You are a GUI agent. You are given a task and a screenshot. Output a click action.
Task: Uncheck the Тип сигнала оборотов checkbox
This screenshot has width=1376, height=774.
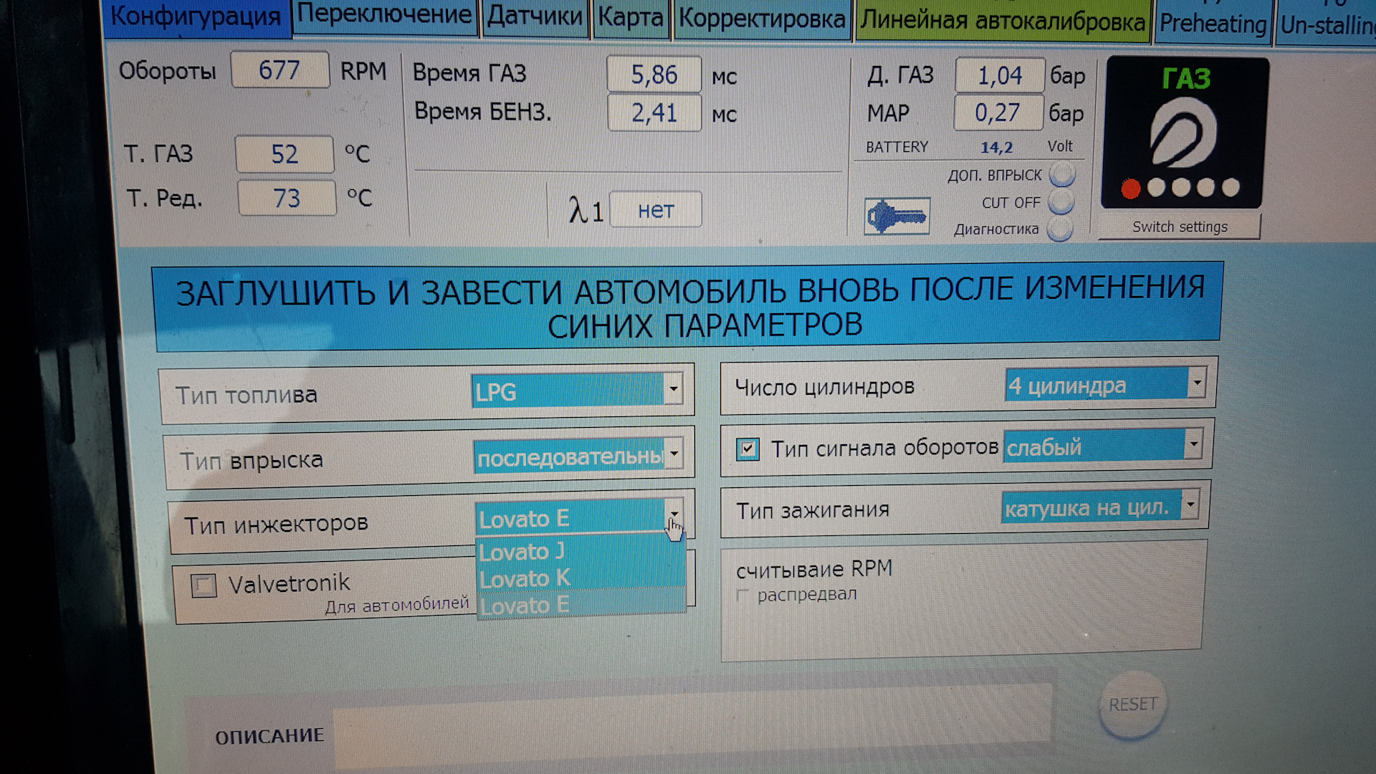[747, 449]
